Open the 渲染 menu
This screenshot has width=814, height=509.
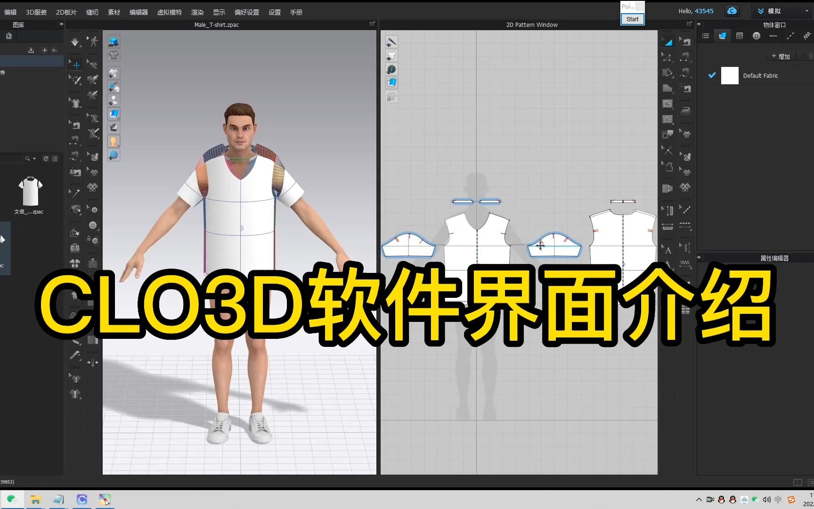(197, 12)
